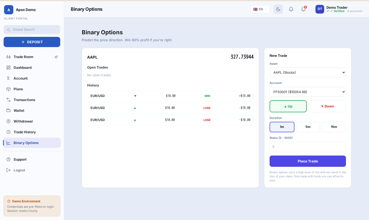
Task: Click the Account person icon
Action: (x=8, y=78)
